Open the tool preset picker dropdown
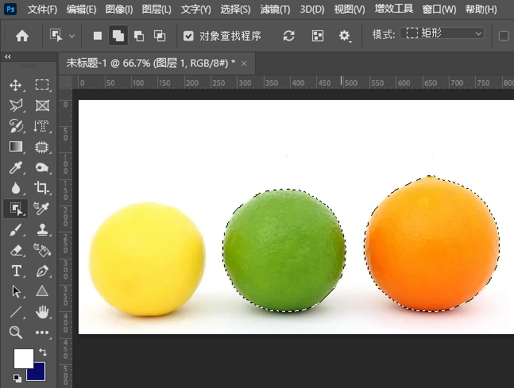The height and width of the screenshot is (388, 514). 71,36
